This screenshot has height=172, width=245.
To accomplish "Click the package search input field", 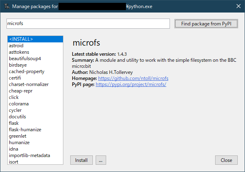I will (x=88, y=24).
